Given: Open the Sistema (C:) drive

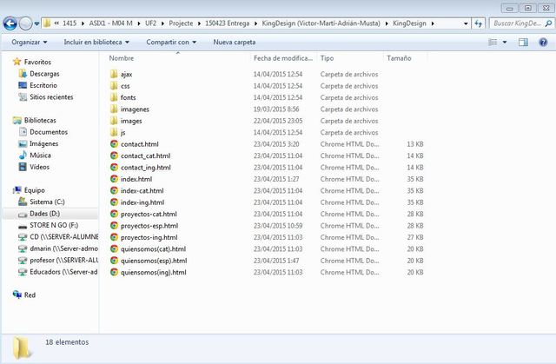Looking at the screenshot, I should 47,202.
